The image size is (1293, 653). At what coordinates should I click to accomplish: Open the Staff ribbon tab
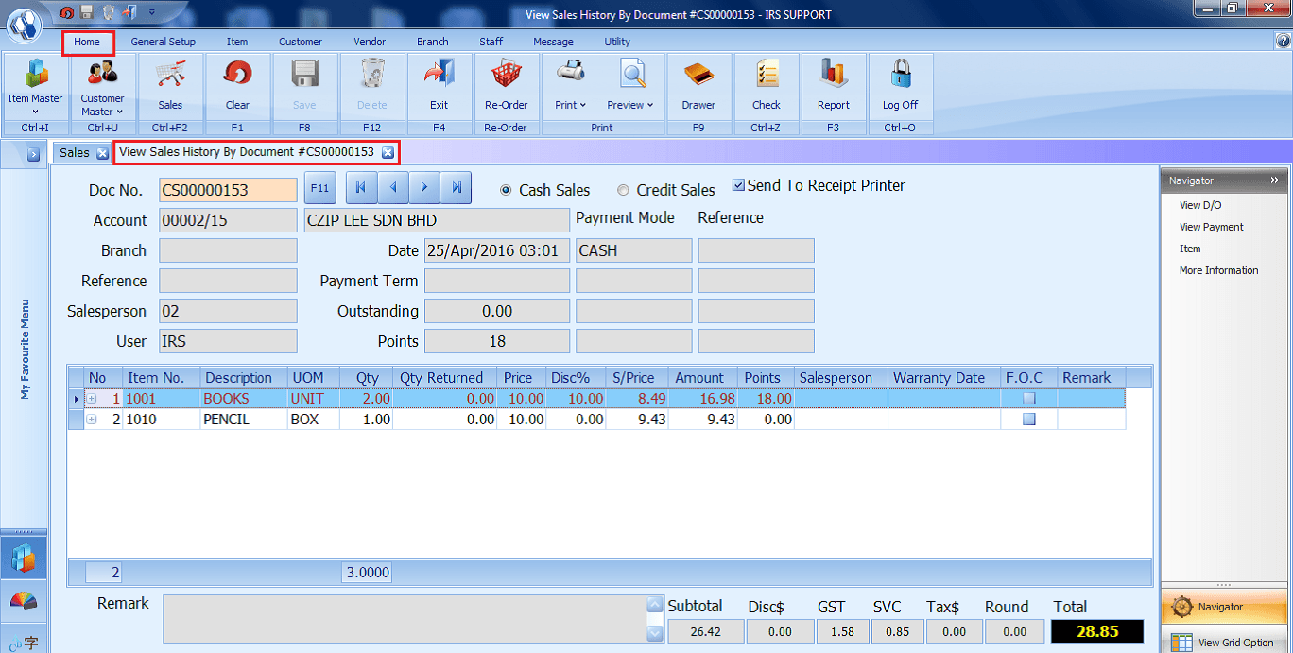pos(491,42)
